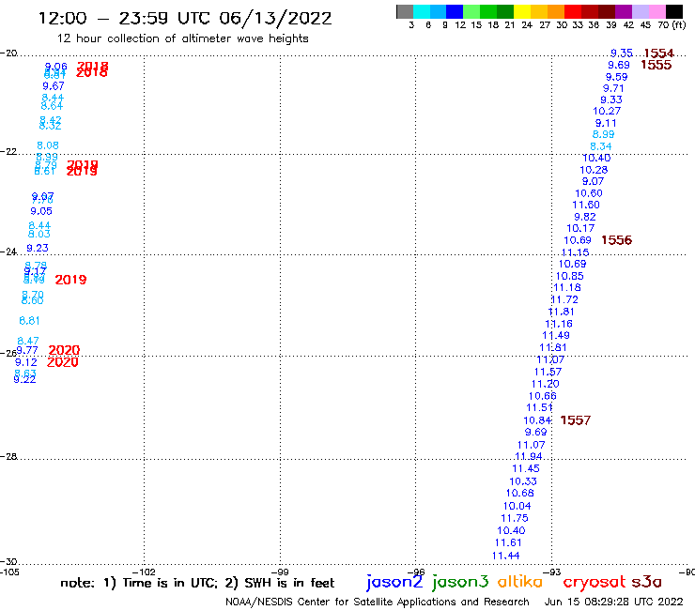Viewport: 695px width, 610px height.
Task: Click the wave height value 10.84
Action: tap(537, 420)
